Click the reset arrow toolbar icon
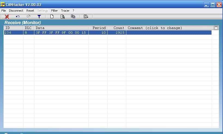The height and width of the screenshot is (134, 223). [x=18, y=17]
